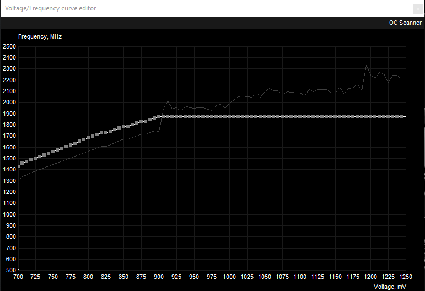Select the curve point at 900 mV
Screen dimensions: 425x291
tap(159, 116)
